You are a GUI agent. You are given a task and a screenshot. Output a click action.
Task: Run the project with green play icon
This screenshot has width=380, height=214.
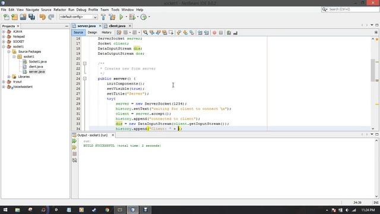pyautogui.click(x=121, y=17)
